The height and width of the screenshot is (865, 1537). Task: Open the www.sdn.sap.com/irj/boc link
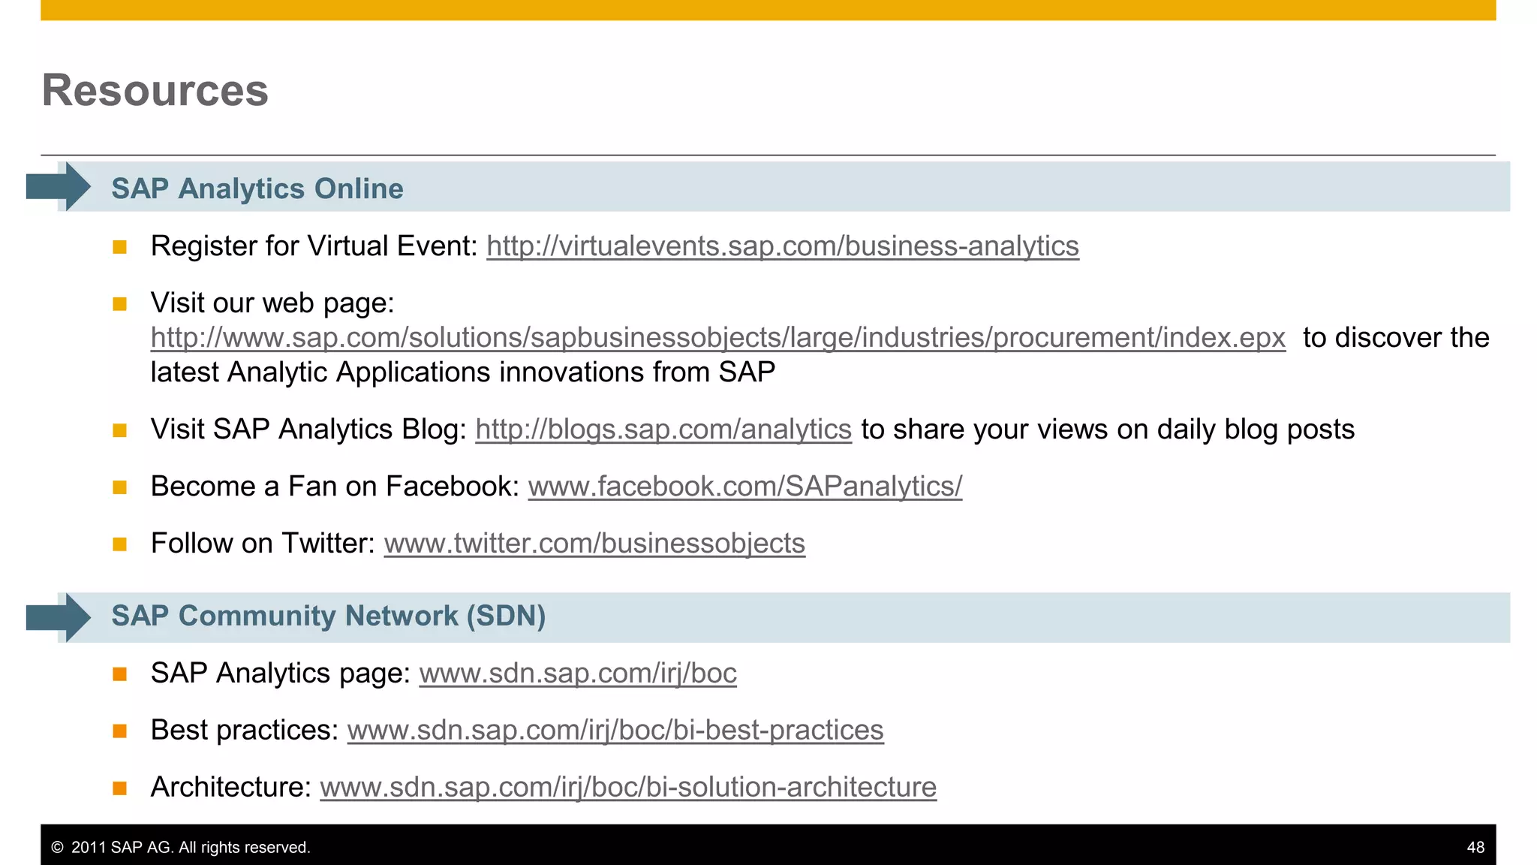(x=578, y=674)
